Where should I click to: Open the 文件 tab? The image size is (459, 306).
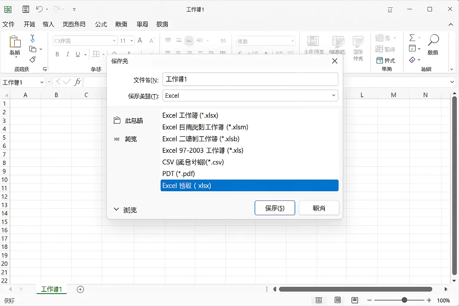[8, 24]
